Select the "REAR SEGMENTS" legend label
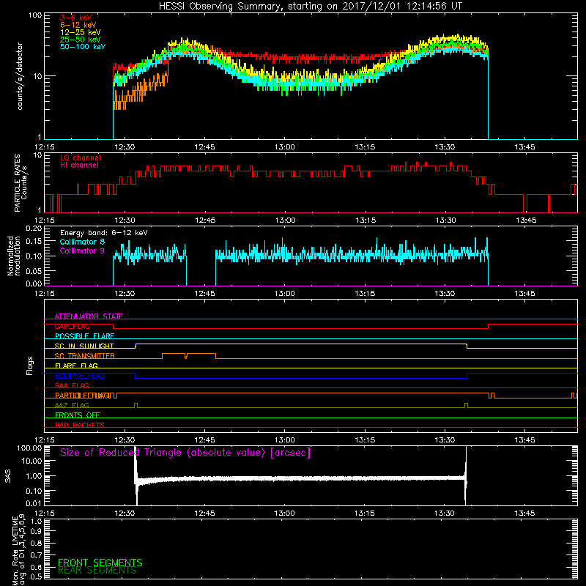586x586 pixels. pos(97,571)
